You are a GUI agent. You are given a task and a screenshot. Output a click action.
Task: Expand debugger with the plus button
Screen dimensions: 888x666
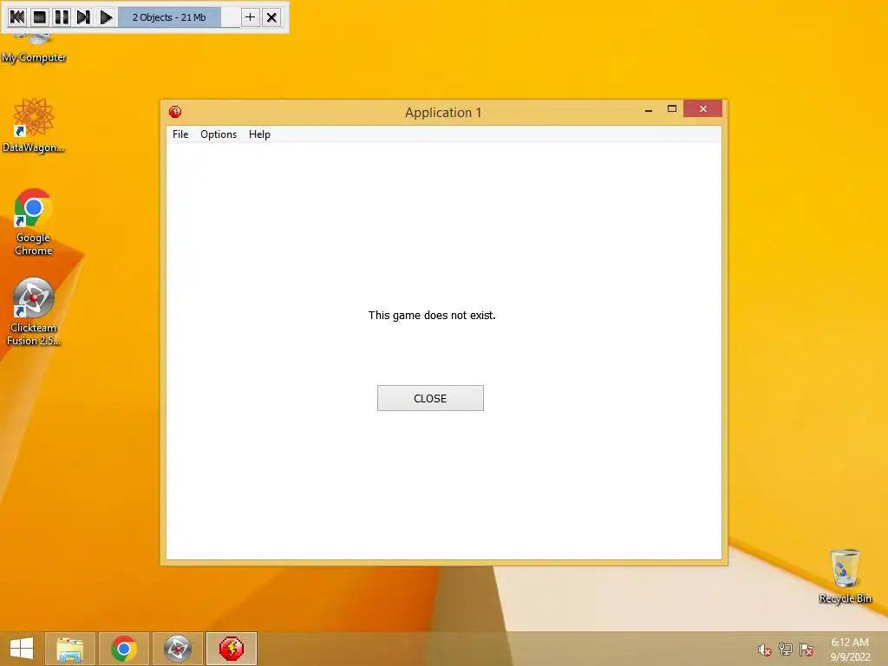(x=250, y=17)
